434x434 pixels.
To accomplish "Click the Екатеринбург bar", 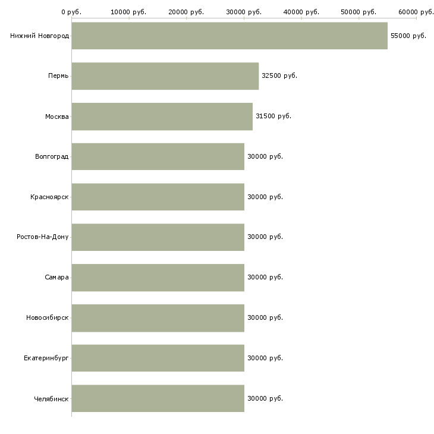I will pos(158,358).
